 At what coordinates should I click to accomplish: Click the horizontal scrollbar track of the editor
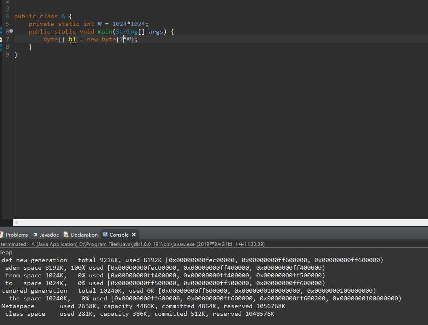click(x=221, y=222)
